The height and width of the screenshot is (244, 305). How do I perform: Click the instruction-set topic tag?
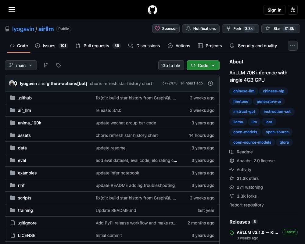[277, 112]
